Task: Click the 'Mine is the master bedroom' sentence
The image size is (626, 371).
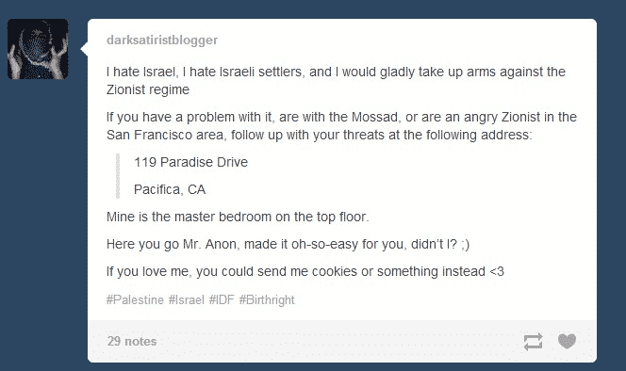Action: 238,217
